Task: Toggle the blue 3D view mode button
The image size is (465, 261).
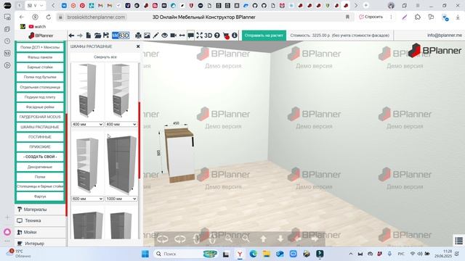Action: (x=121, y=36)
